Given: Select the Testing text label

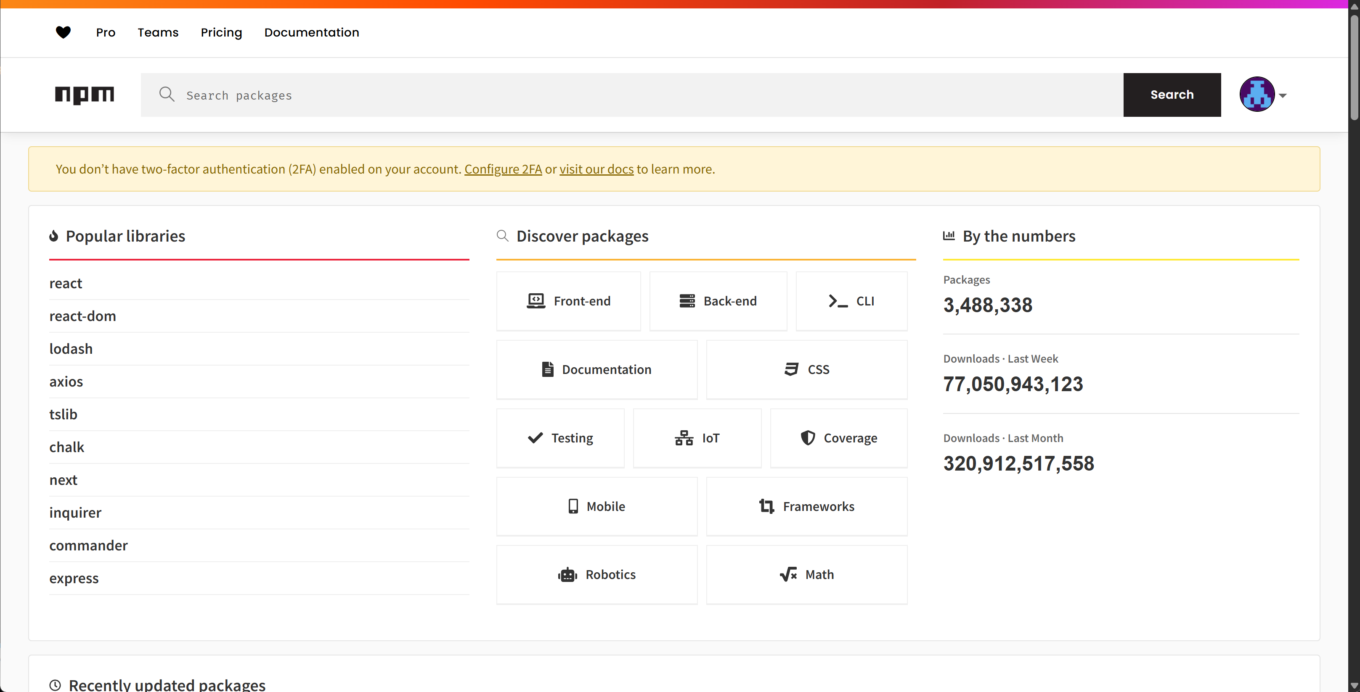Looking at the screenshot, I should point(572,438).
